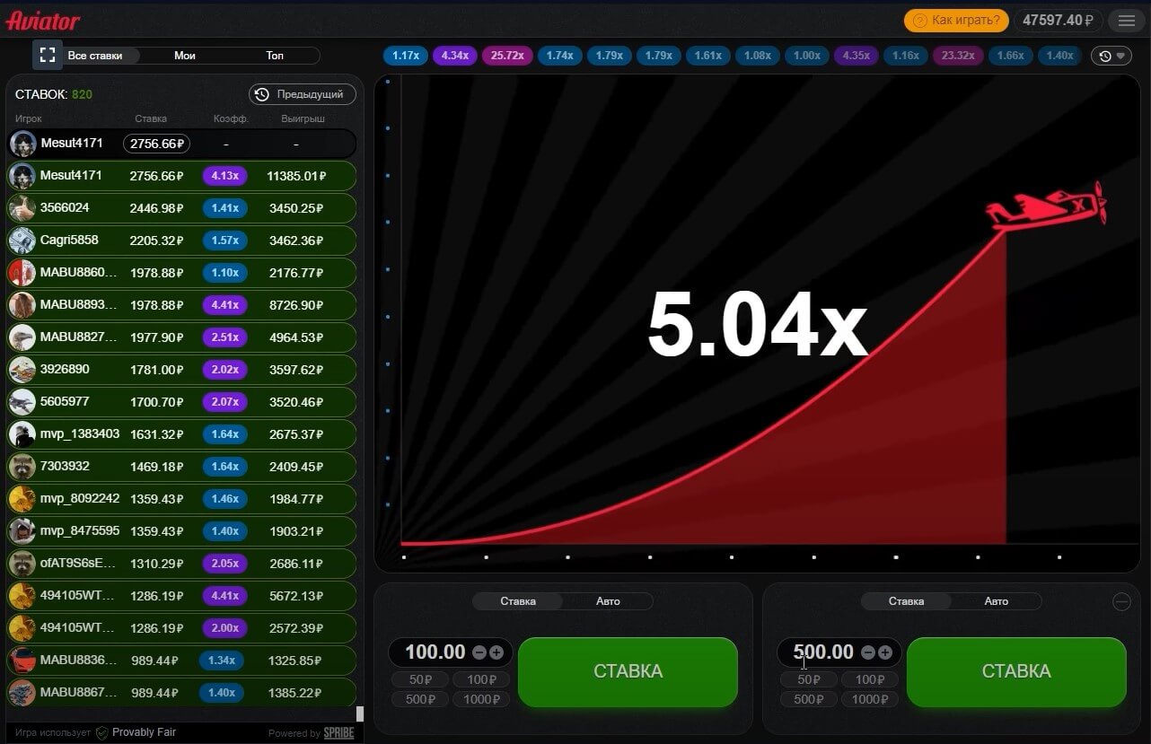The height and width of the screenshot is (744, 1151).
Task: Place bet with first СТАВКА button
Action: click(x=628, y=671)
